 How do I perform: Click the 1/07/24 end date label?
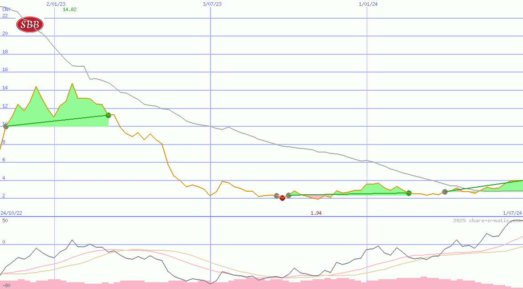(512, 213)
